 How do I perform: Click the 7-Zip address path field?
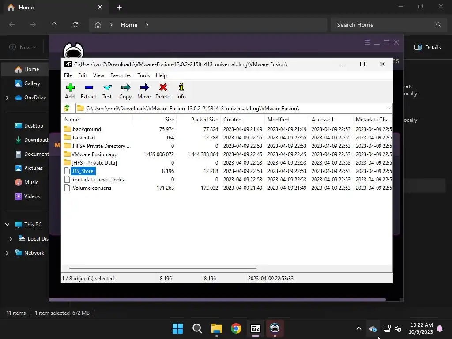point(234,109)
